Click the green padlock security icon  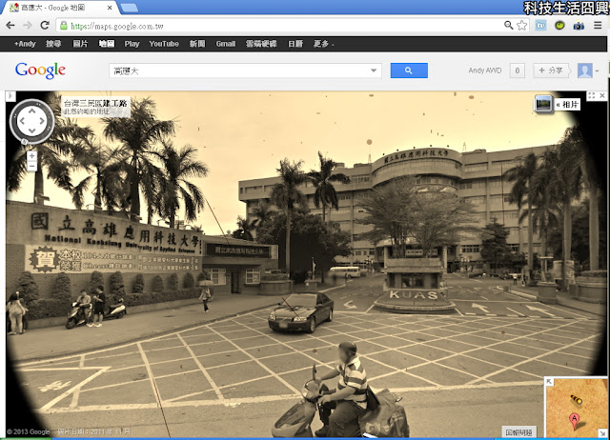(64, 26)
